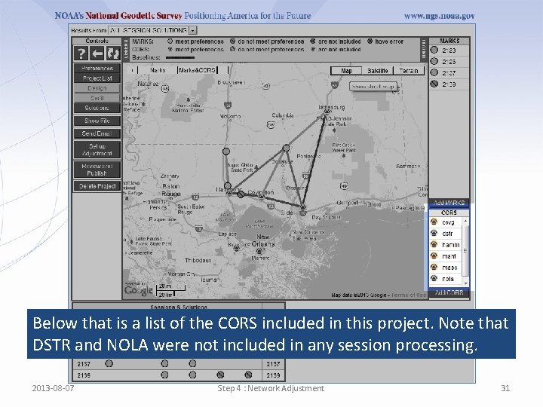Viewport: 543px width, 407px height.
Task: Open www.ngs.noaa.gov link in header
Action: point(439,16)
